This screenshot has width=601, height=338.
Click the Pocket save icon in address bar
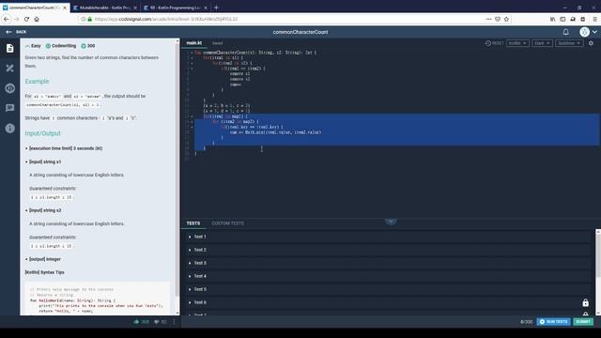click(498, 19)
